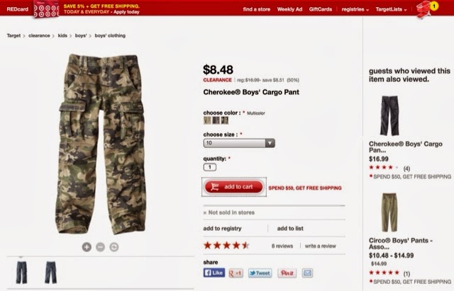
Task: Go to find a store
Action: (257, 9)
